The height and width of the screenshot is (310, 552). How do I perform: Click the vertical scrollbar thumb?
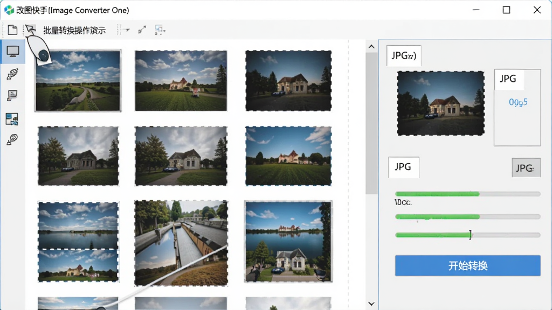point(371,123)
